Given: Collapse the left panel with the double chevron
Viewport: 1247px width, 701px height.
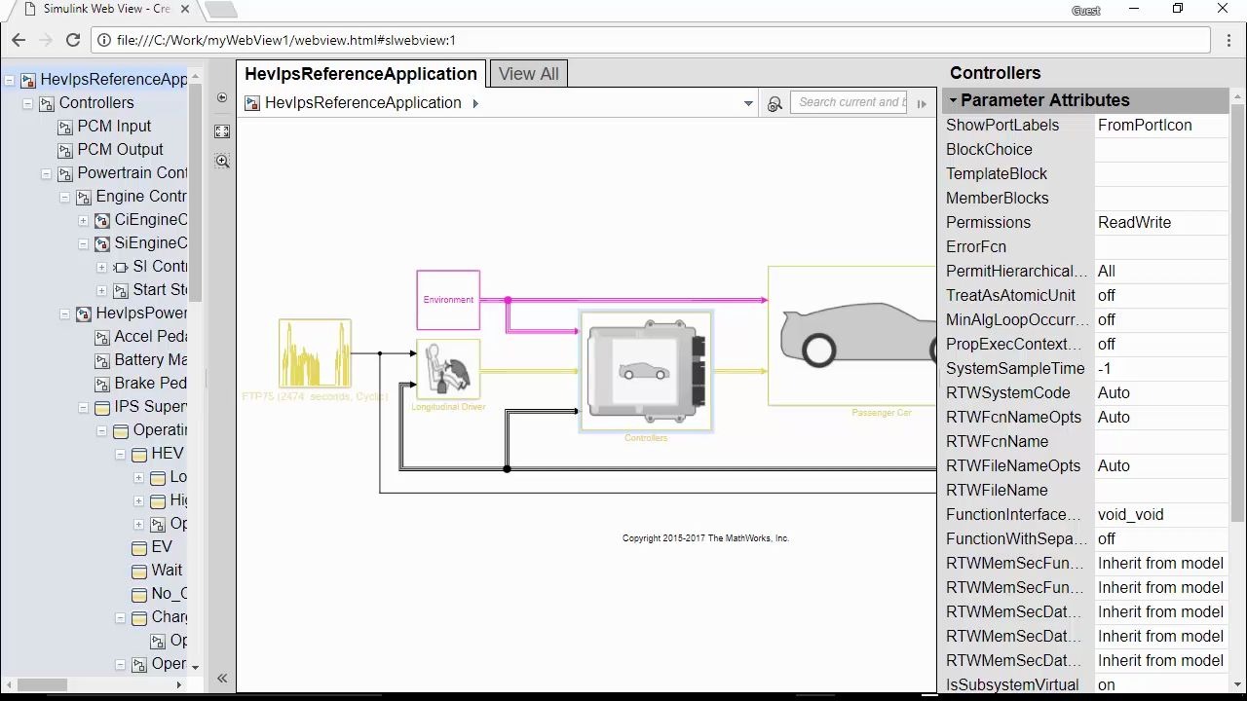Looking at the screenshot, I should click(x=222, y=678).
